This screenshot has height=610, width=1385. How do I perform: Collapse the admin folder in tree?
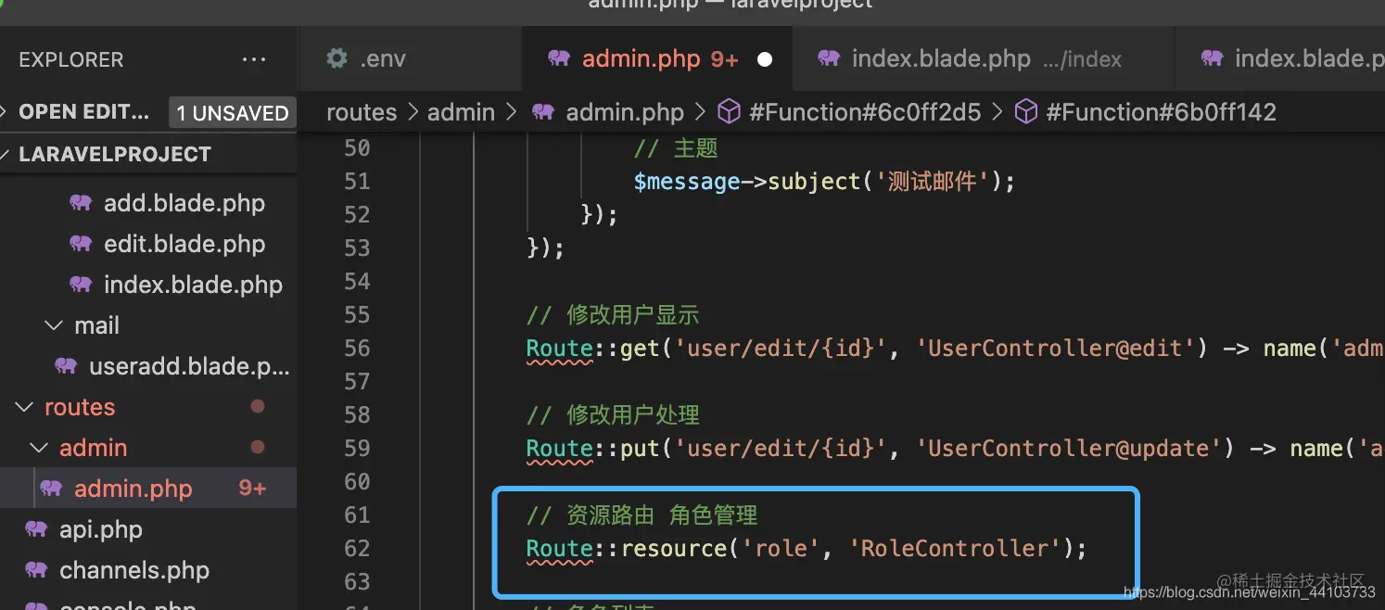(93, 448)
